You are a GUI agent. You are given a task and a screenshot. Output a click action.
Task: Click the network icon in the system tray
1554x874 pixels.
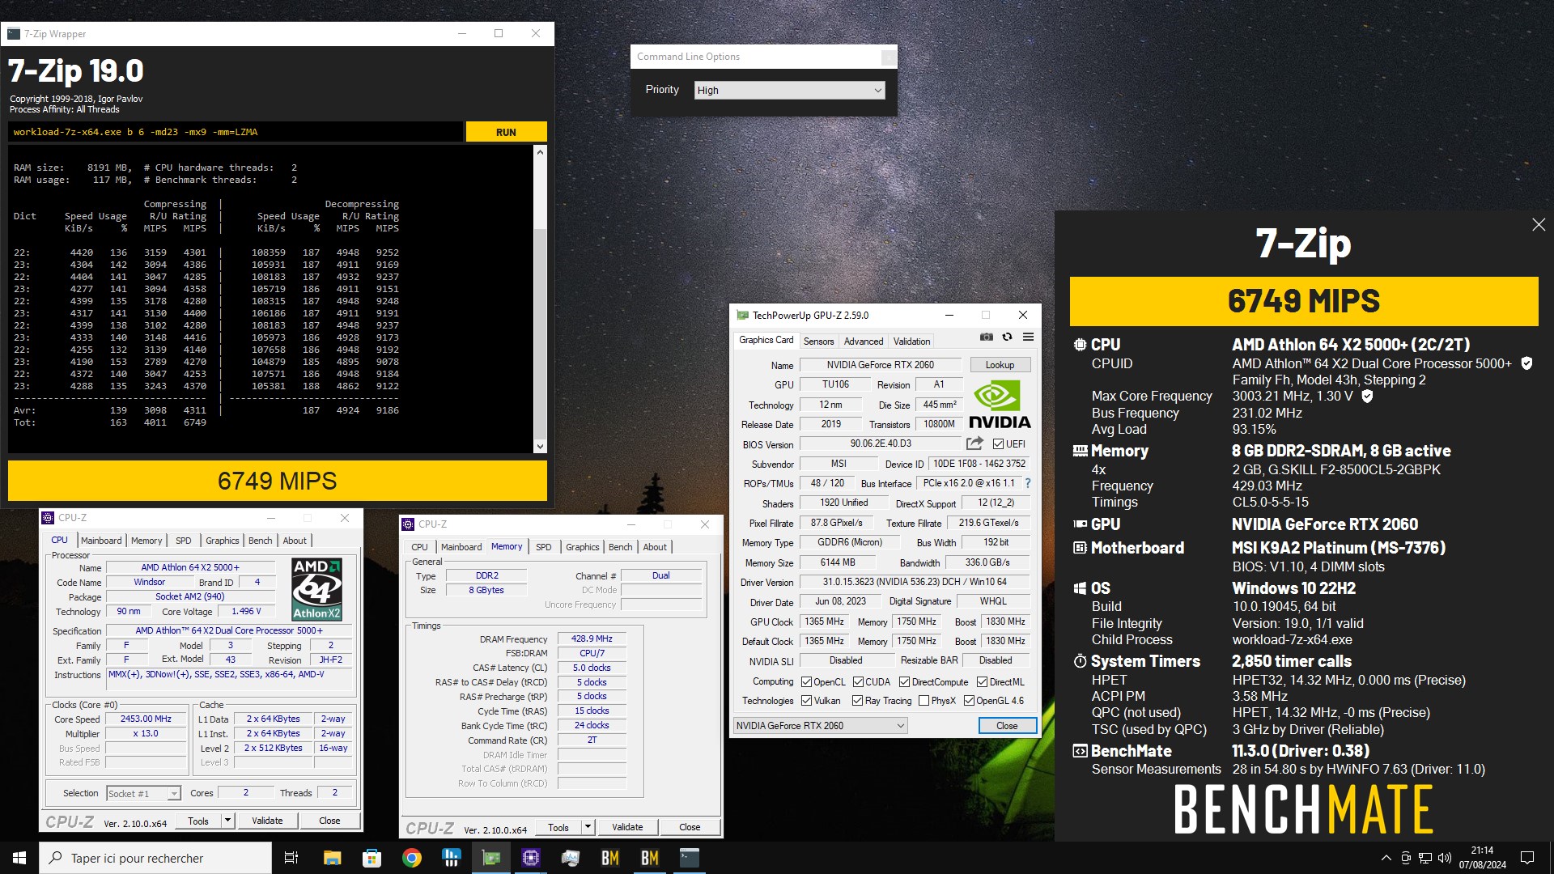[1425, 858]
